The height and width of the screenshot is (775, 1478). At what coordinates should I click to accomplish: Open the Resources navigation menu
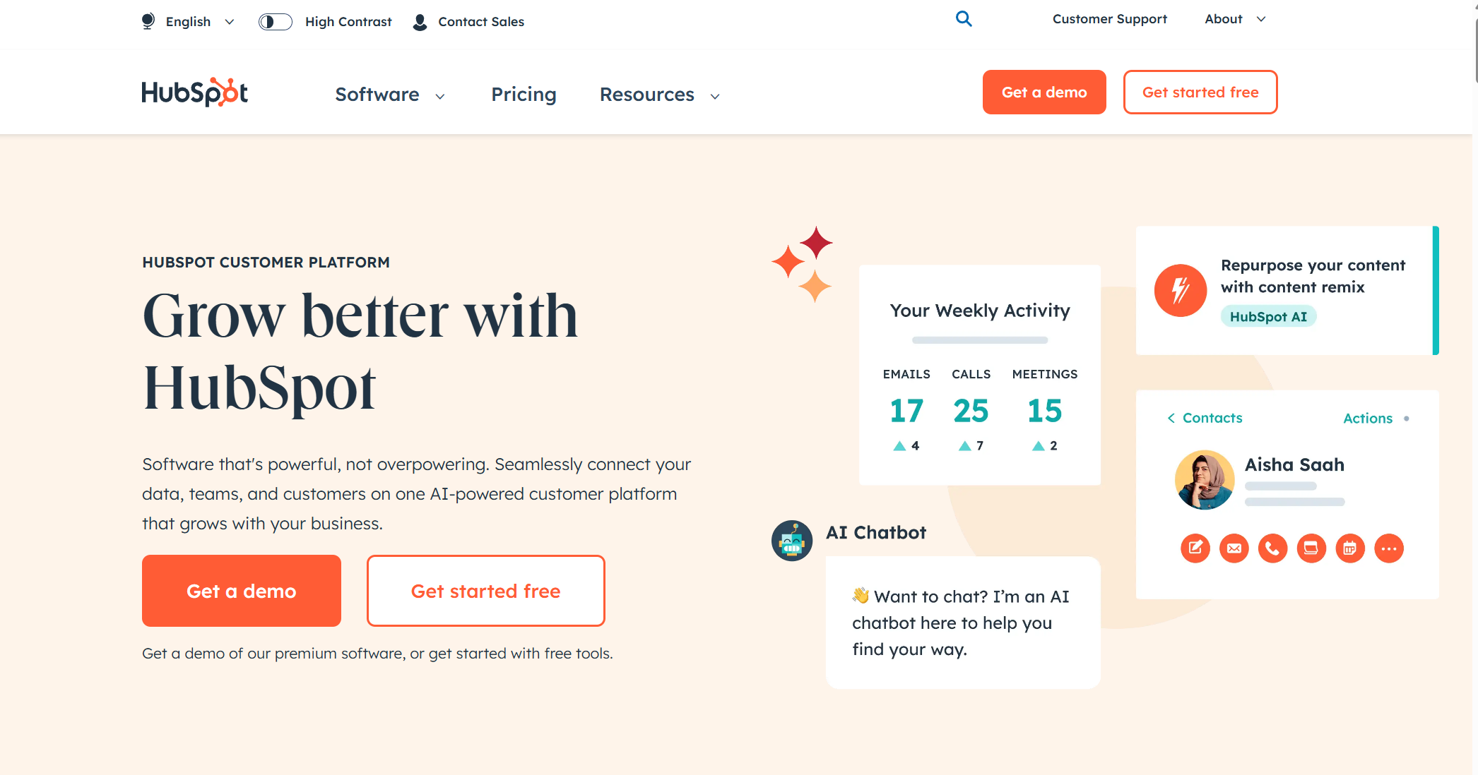coord(659,95)
